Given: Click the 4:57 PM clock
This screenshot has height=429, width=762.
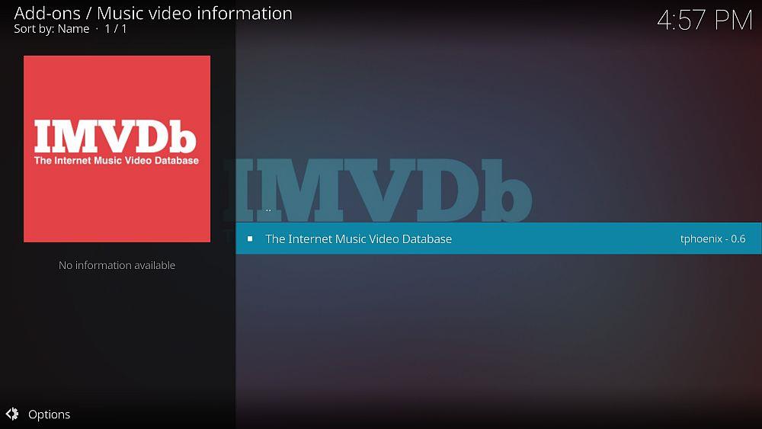Looking at the screenshot, I should [705, 21].
